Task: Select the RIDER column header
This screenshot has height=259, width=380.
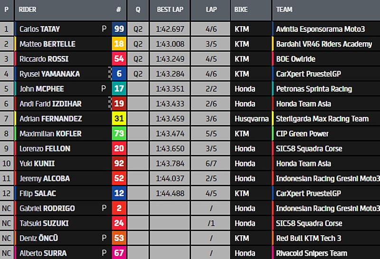Action: click(28, 10)
